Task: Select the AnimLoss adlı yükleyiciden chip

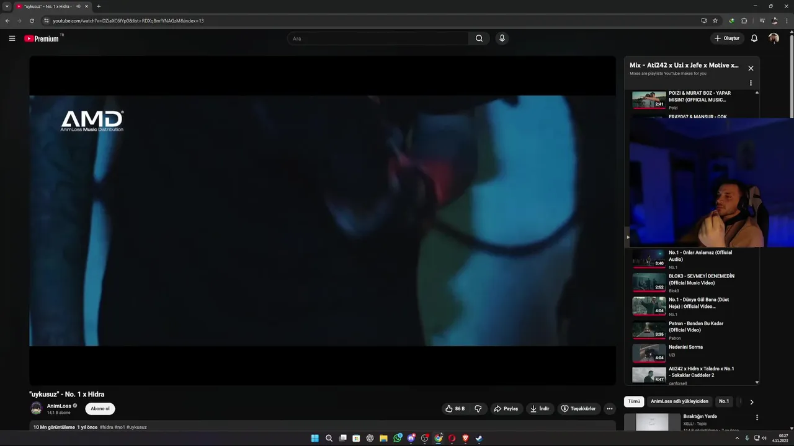Action: tap(679, 401)
